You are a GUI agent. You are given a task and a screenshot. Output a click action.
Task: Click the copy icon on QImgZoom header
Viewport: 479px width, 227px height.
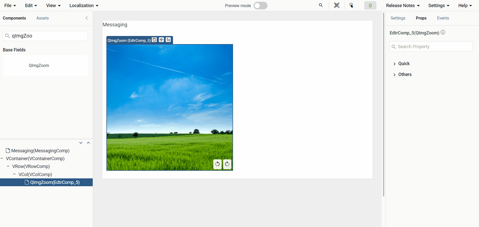click(154, 40)
